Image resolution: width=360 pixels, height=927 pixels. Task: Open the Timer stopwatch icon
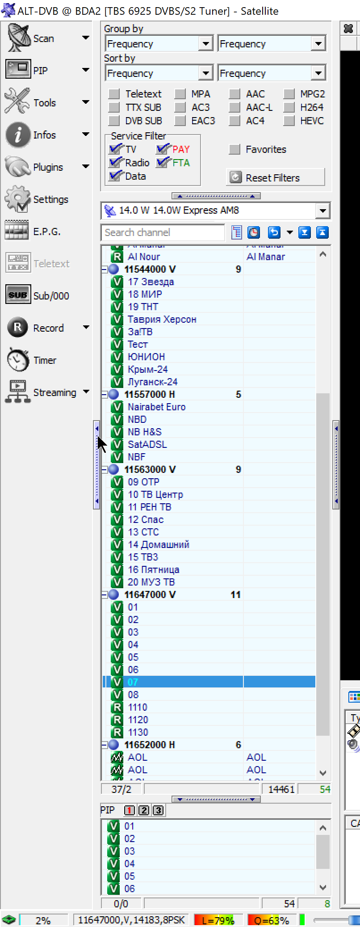pos(18,360)
